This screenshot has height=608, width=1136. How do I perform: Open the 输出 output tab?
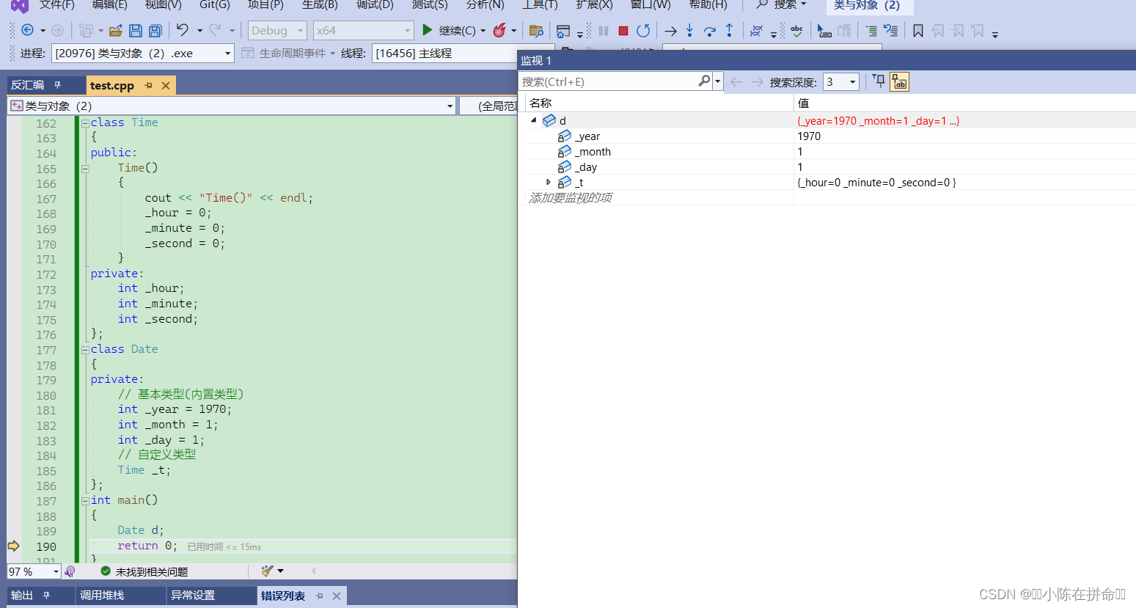coord(22,596)
